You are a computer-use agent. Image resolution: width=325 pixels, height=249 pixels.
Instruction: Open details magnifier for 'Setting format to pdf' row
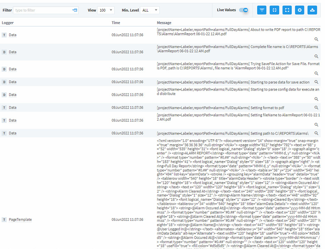coord(316,108)
